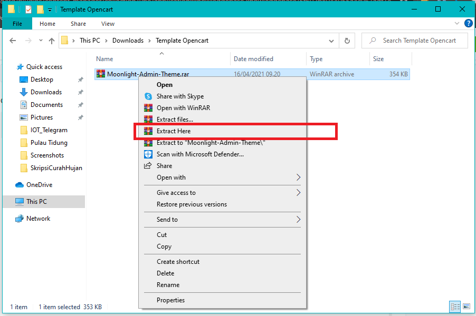The width and height of the screenshot is (476, 316).
Task: Switch to large icons view icon
Action: point(466,307)
